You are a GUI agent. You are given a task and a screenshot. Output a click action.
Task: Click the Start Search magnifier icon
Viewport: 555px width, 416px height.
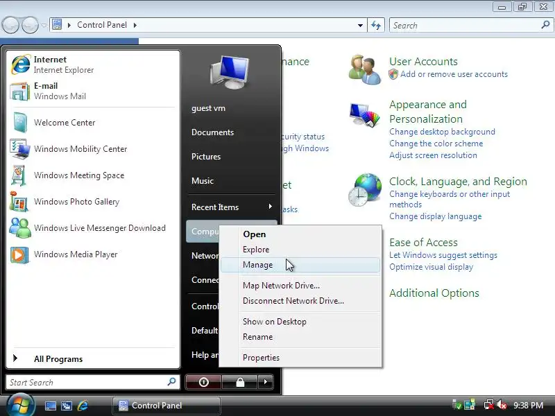coord(171,382)
